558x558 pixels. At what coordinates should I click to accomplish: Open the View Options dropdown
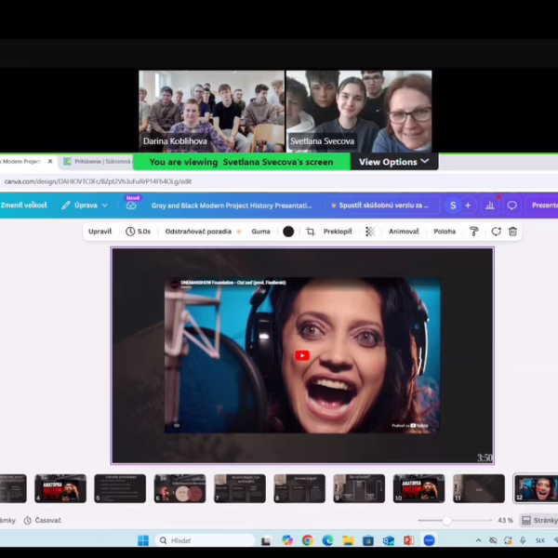point(394,162)
